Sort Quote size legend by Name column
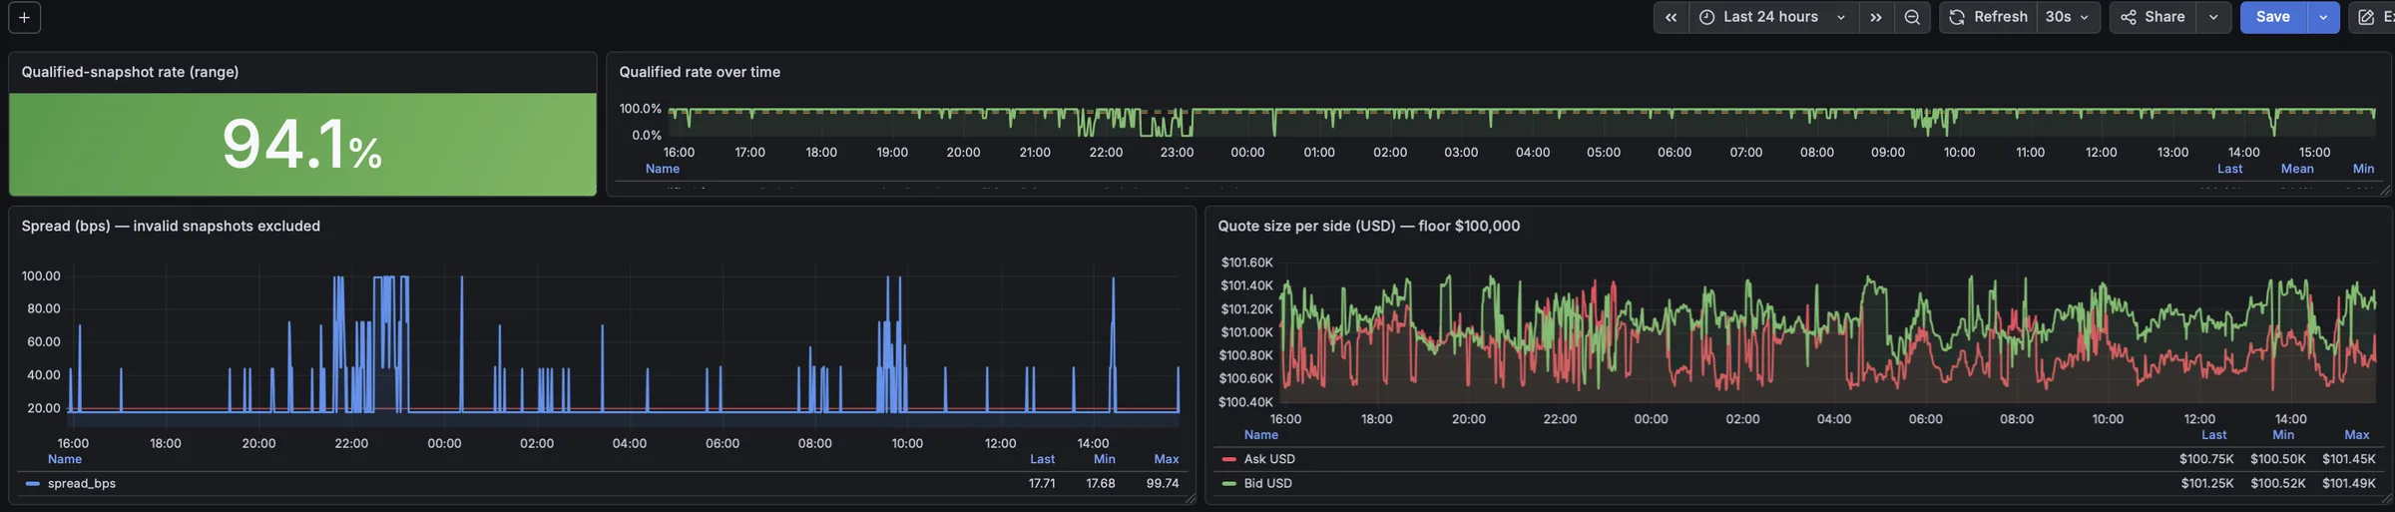Image resolution: width=2395 pixels, height=512 pixels. 1261,434
